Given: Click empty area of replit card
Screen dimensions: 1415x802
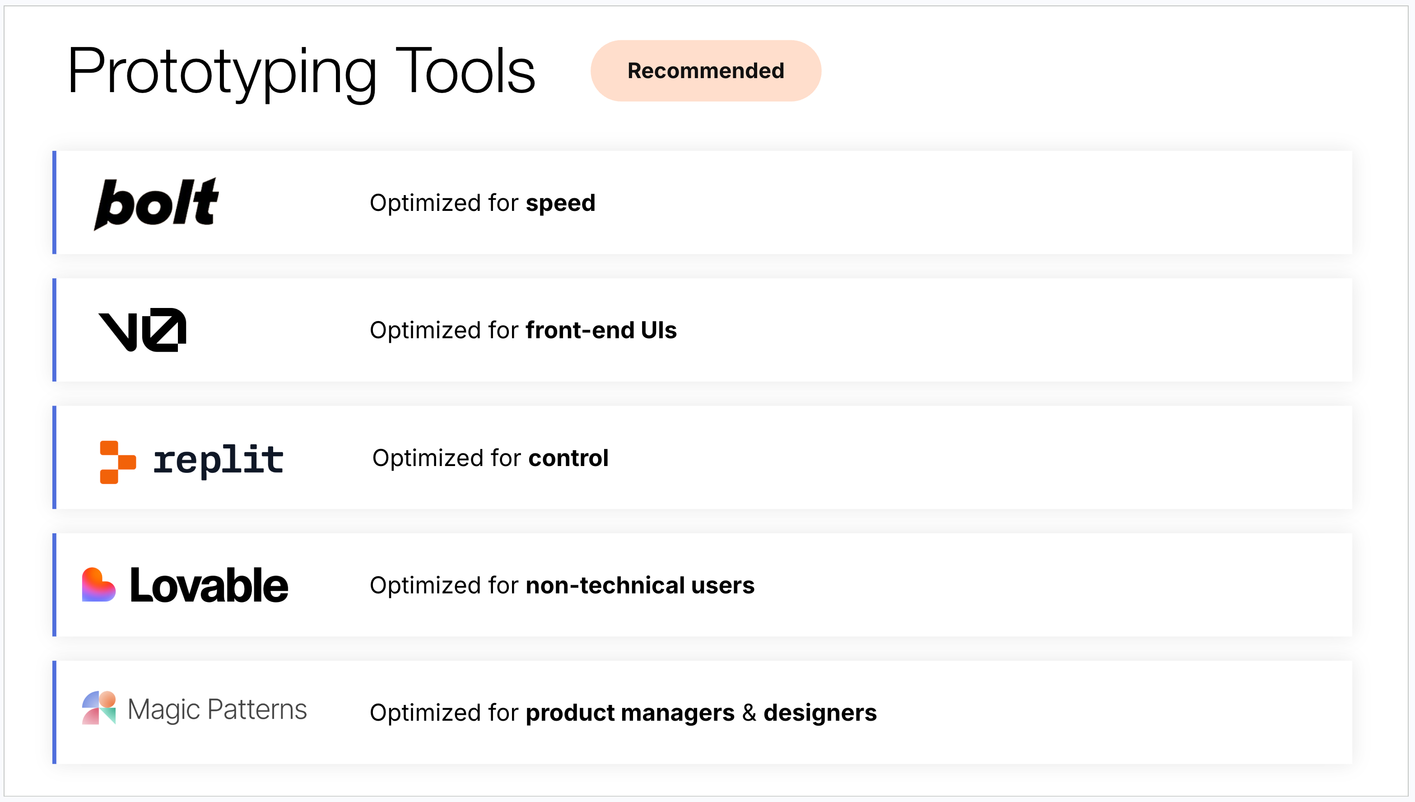Looking at the screenshot, I should [991, 458].
